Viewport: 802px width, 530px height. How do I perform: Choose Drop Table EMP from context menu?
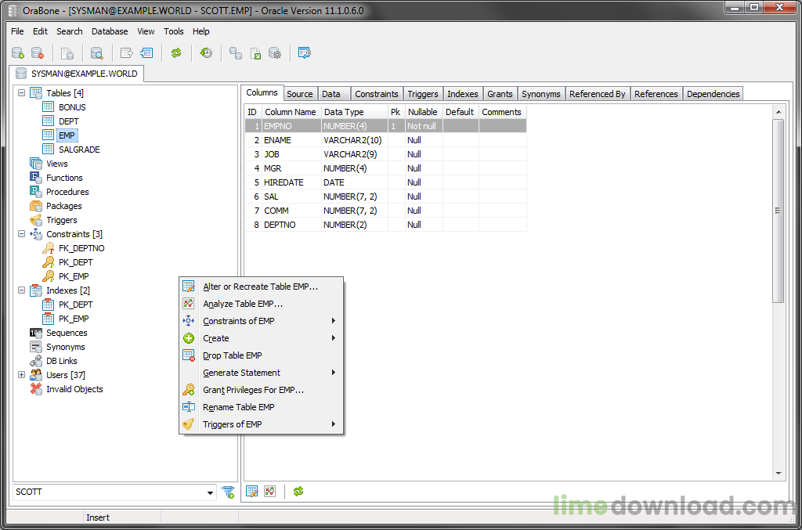232,355
